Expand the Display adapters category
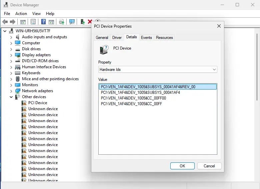Image resolution: width=260 pixels, height=189 pixels. click(x=11, y=55)
